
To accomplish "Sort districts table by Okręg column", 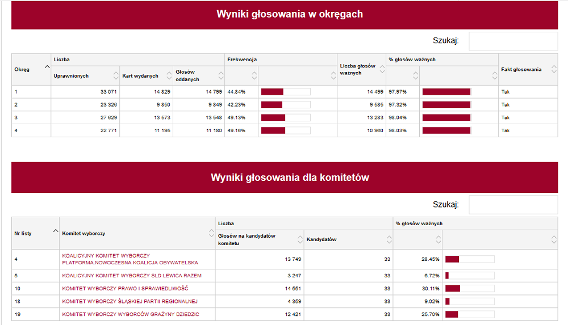I will (31, 69).
